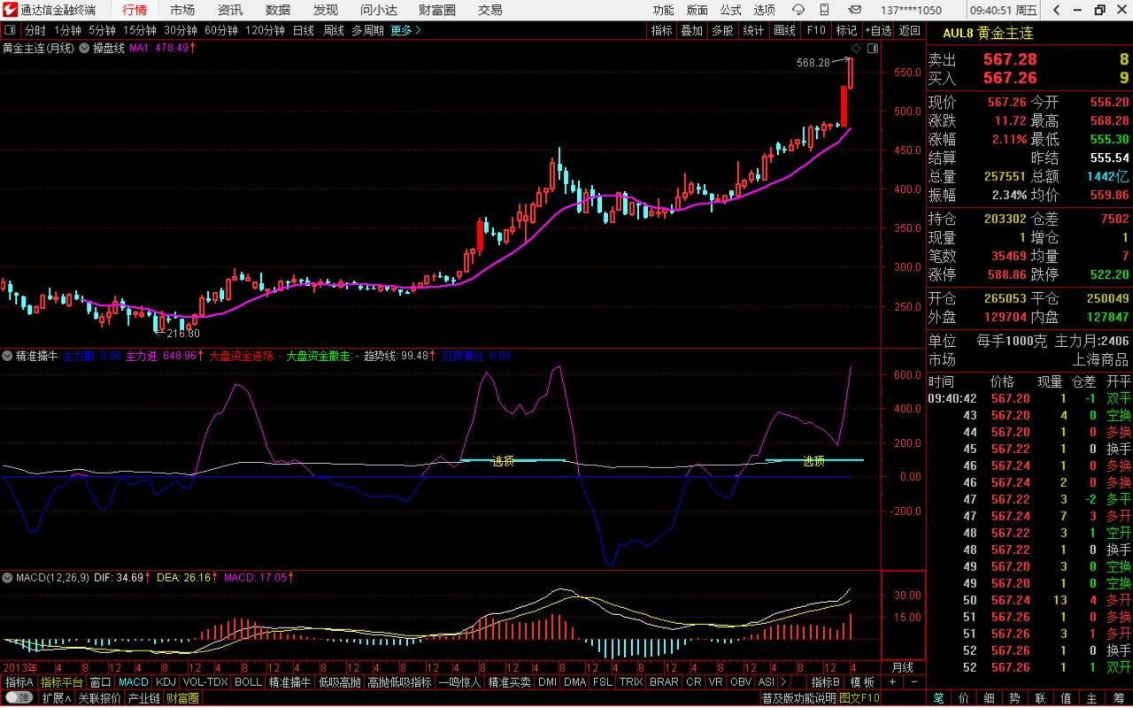This screenshot has height=708, width=1133.
Task: Expand 更多 to show more periods
Action: pos(405,30)
